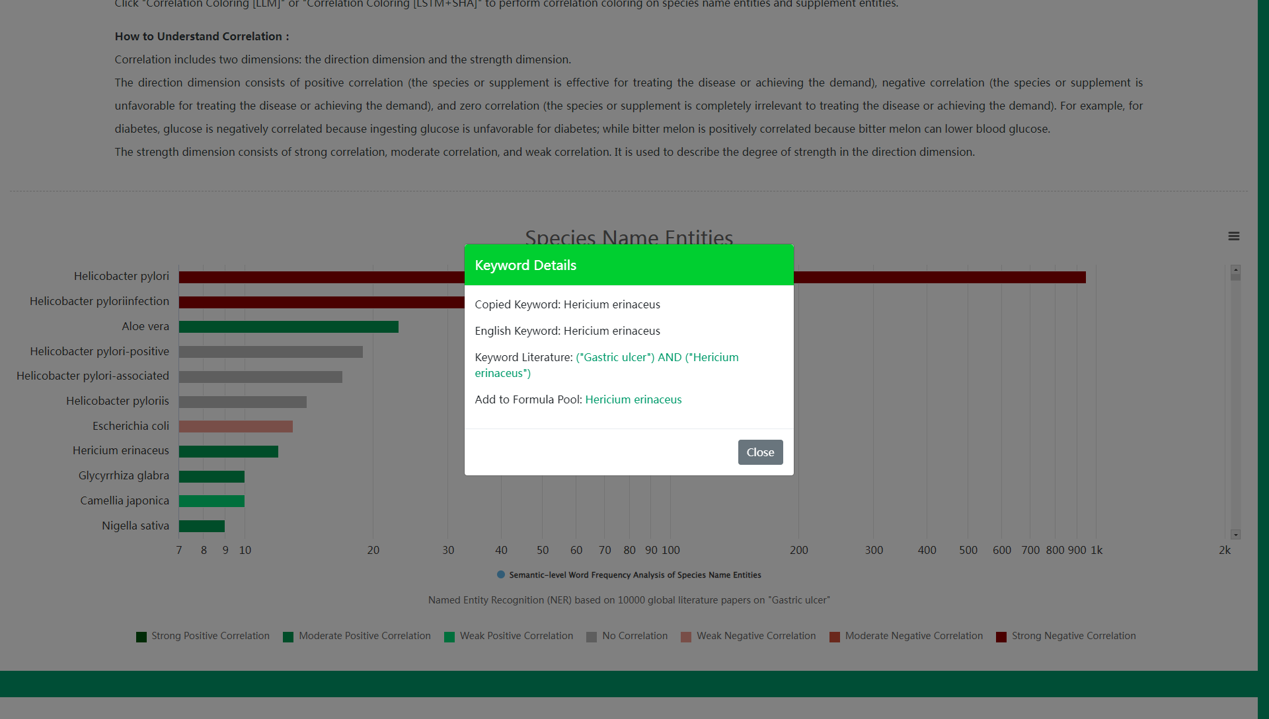
Task: Click the Hericium erinaceus green bar
Action: 228,452
